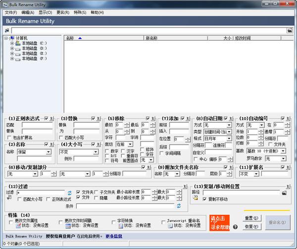Click the black question mark help icon

235,227
